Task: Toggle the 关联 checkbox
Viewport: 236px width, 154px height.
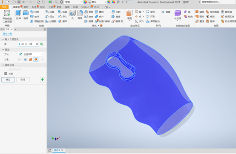Action: point(6,74)
